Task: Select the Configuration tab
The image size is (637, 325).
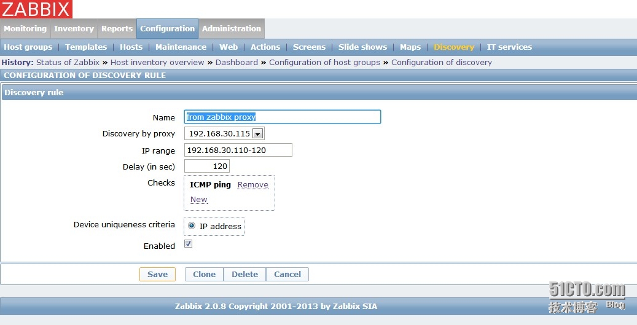Action: pos(167,29)
